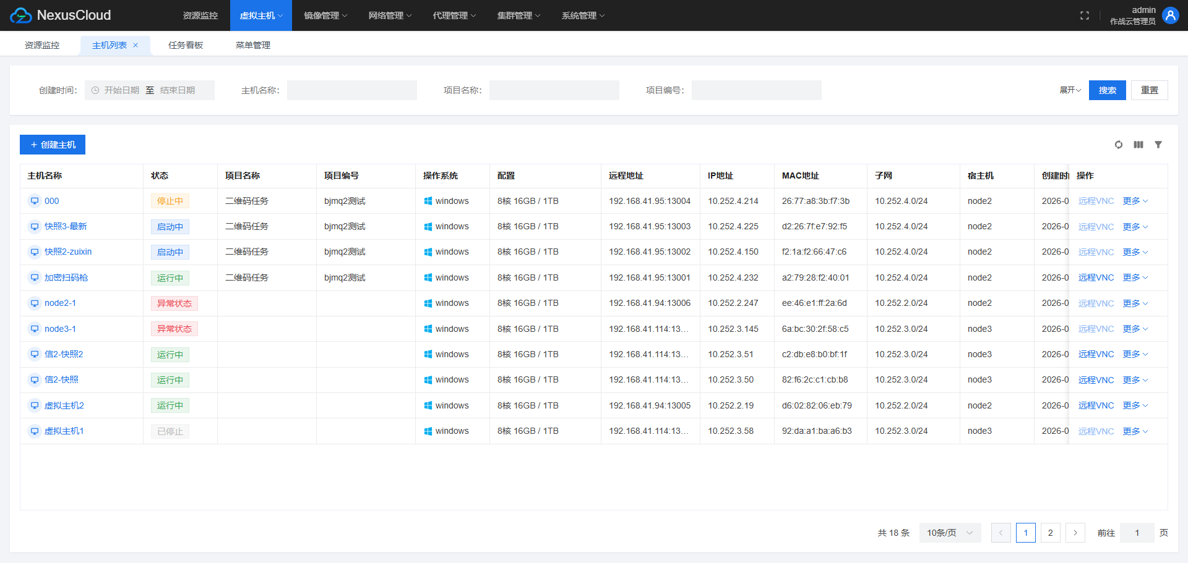Click the 创建主机 button
Screen dimensions: 1188x563
[x=53, y=145]
